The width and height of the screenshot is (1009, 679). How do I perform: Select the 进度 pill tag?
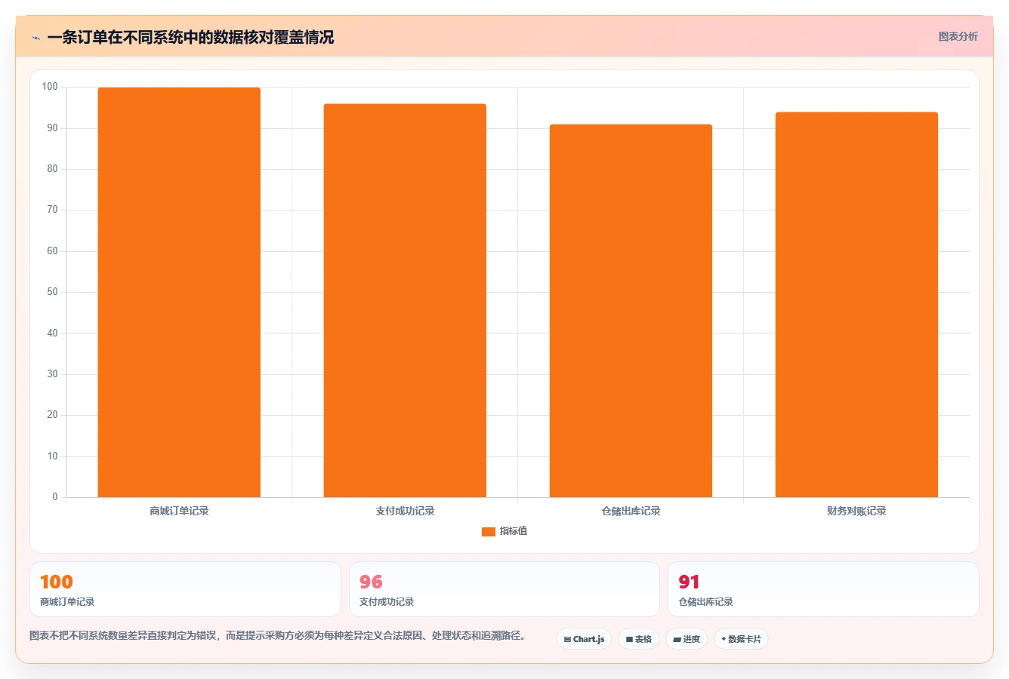[x=686, y=639]
